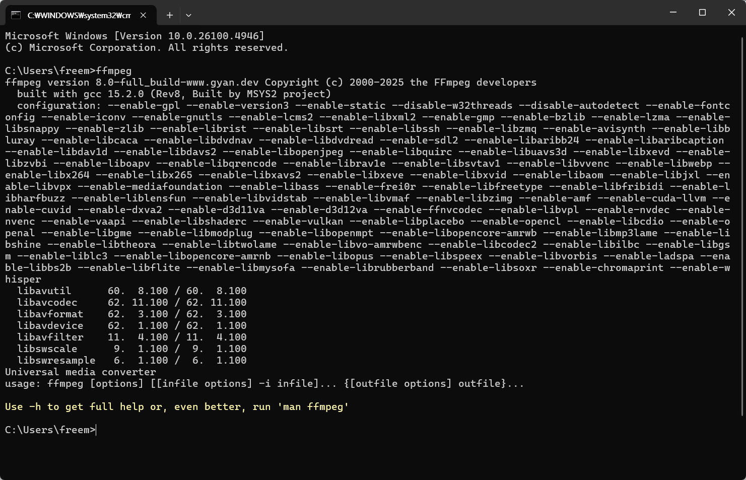Click the 'Microsoft Windows [Version' header line
746x480 pixels.
pyautogui.click(x=134, y=36)
